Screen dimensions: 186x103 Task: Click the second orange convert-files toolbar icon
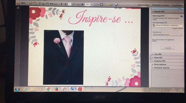point(35,3)
